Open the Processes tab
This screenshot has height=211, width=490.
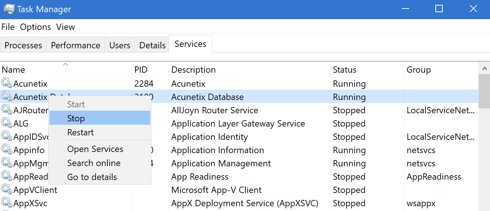pyautogui.click(x=23, y=45)
